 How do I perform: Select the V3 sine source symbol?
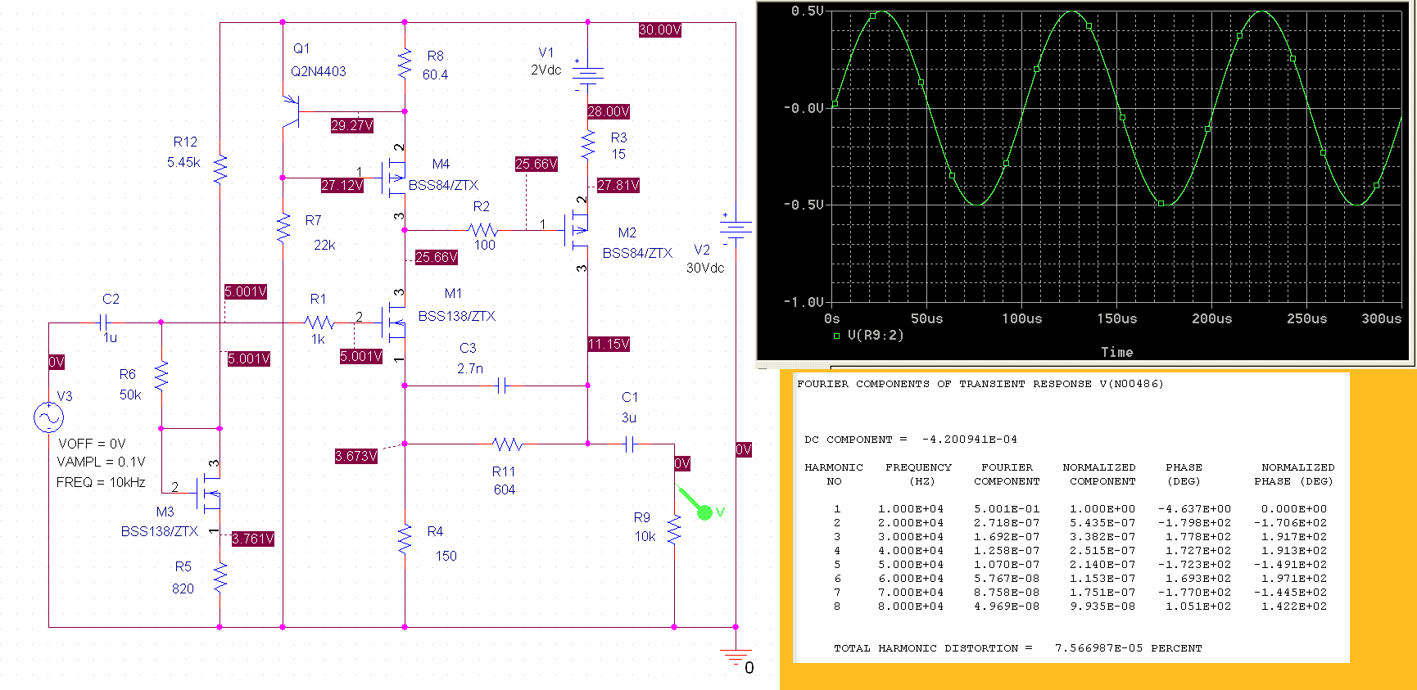click(x=48, y=417)
